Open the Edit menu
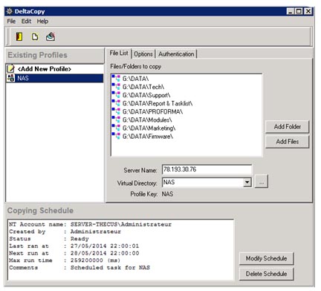 (x=26, y=22)
